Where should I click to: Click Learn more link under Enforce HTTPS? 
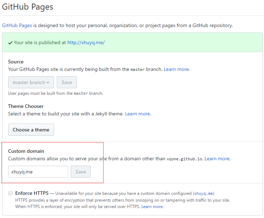coord(152,207)
